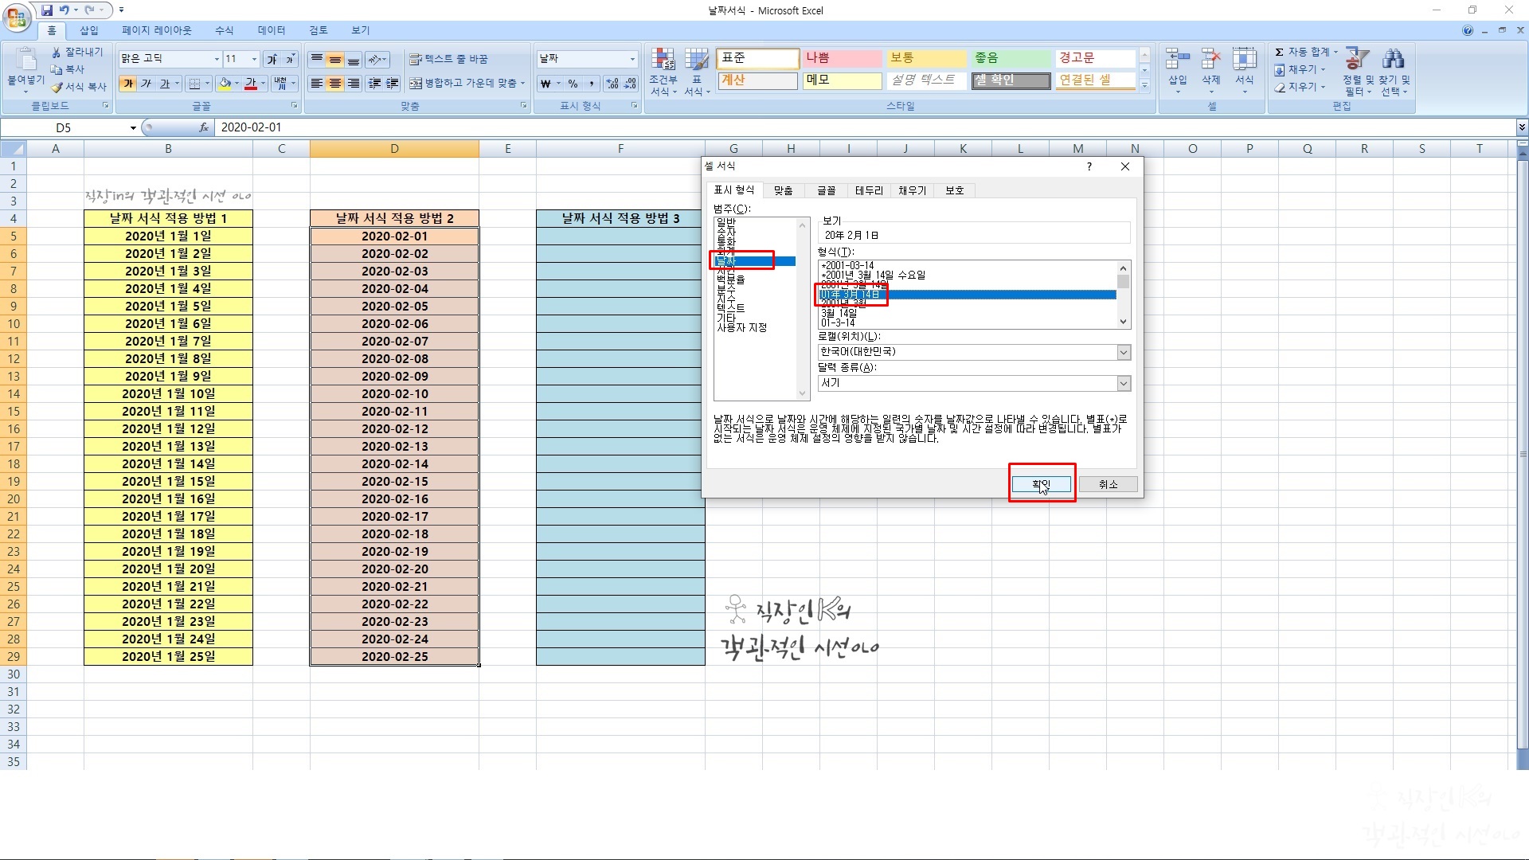Toggle center horizontal alignment button
This screenshot has width=1529, height=860.
click(x=335, y=84)
